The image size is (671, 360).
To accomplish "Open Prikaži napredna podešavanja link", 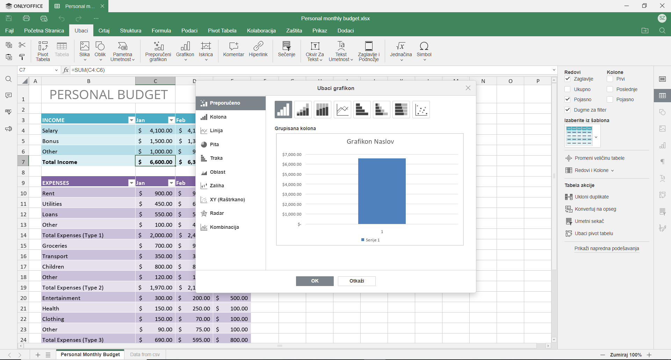I will point(607,248).
